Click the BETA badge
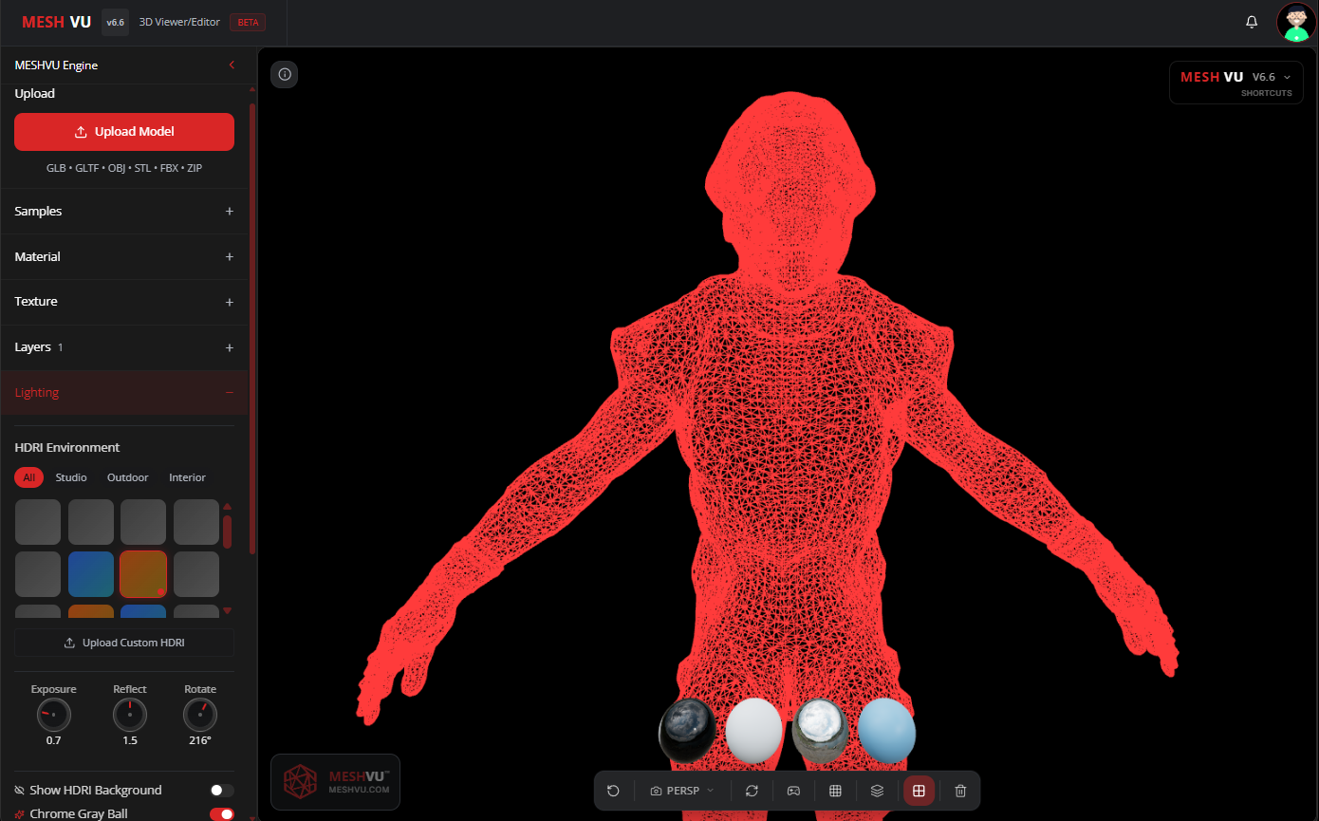The width and height of the screenshot is (1319, 821). [x=248, y=22]
